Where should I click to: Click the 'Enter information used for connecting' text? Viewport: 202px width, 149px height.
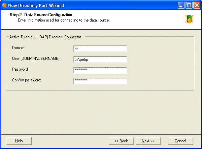64,20
